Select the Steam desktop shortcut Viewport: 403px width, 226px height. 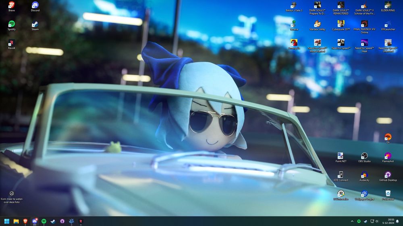35,25
